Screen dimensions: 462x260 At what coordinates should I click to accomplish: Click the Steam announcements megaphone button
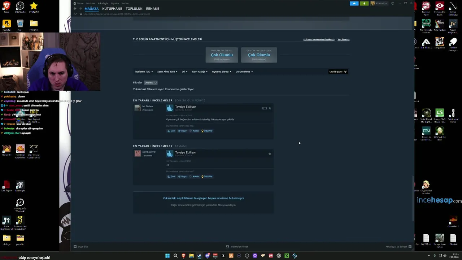(x=354, y=3)
